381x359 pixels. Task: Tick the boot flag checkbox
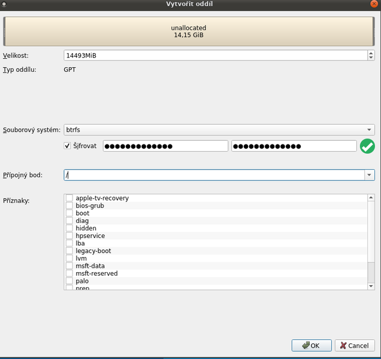click(69, 213)
